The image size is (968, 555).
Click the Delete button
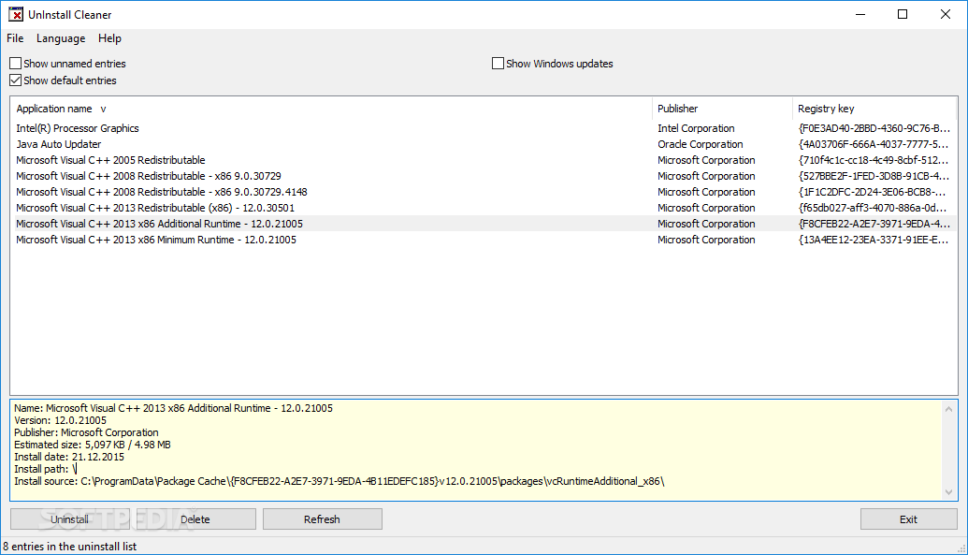coord(195,519)
